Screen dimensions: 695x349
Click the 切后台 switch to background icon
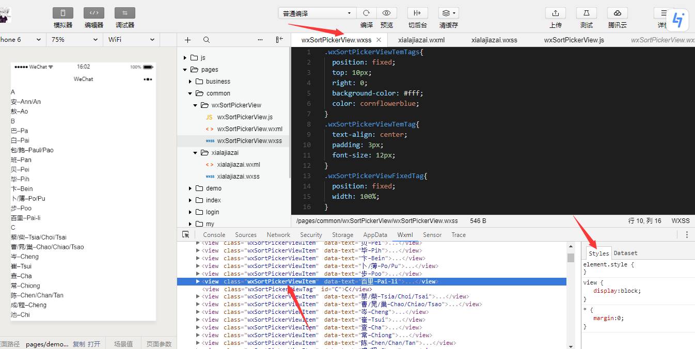[x=417, y=13]
